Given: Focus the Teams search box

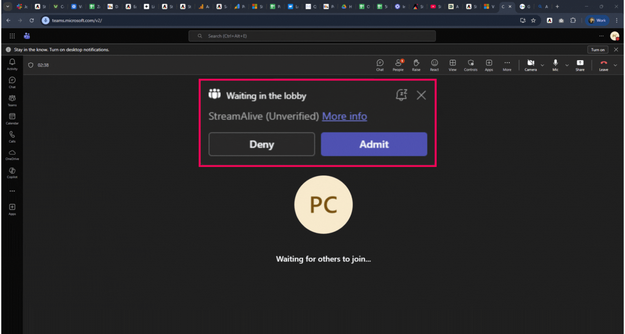Looking at the screenshot, I should (x=312, y=36).
